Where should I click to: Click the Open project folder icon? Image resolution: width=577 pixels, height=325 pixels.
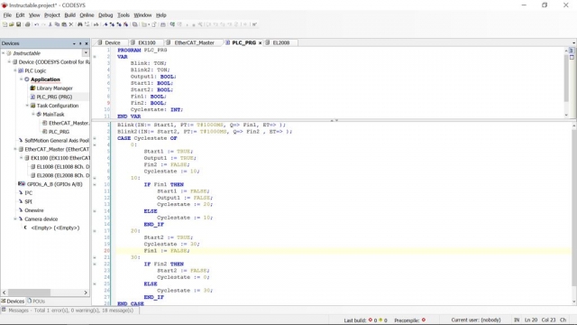[12, 24]
